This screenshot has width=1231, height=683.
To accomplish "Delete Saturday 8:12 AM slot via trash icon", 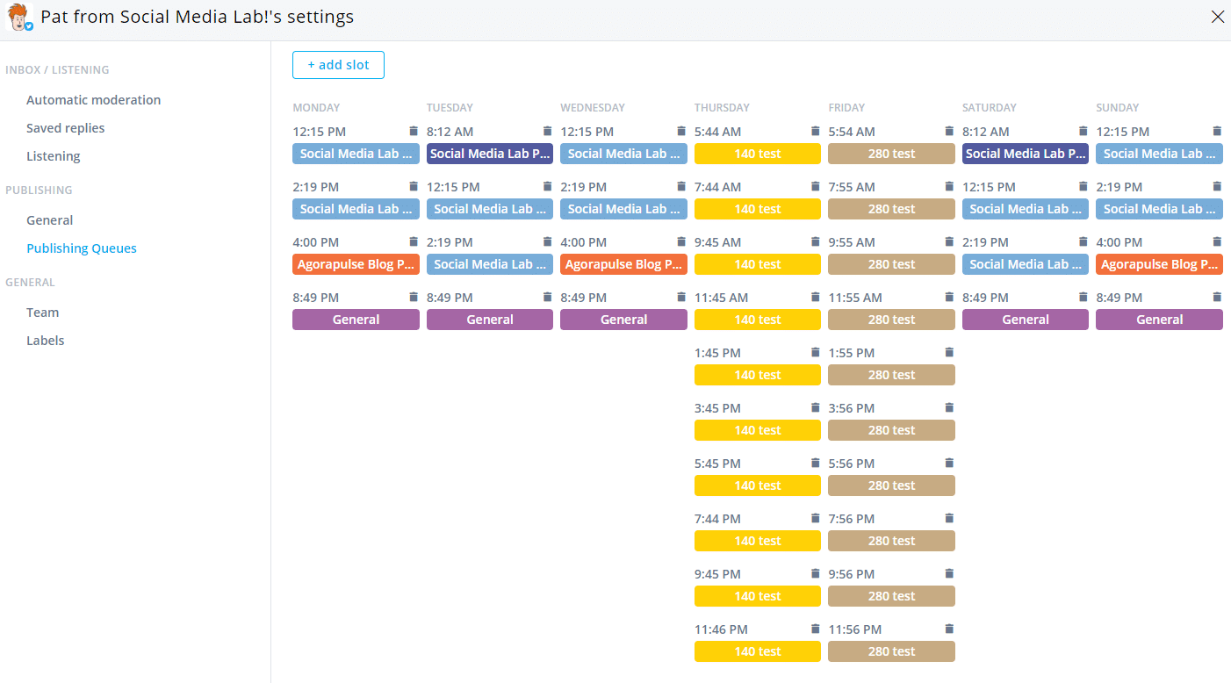I will [1083, 131].
